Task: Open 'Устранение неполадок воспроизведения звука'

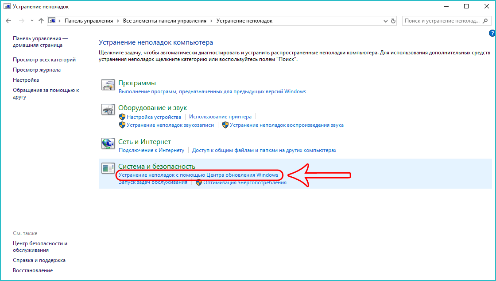Action: coord(287,125)
